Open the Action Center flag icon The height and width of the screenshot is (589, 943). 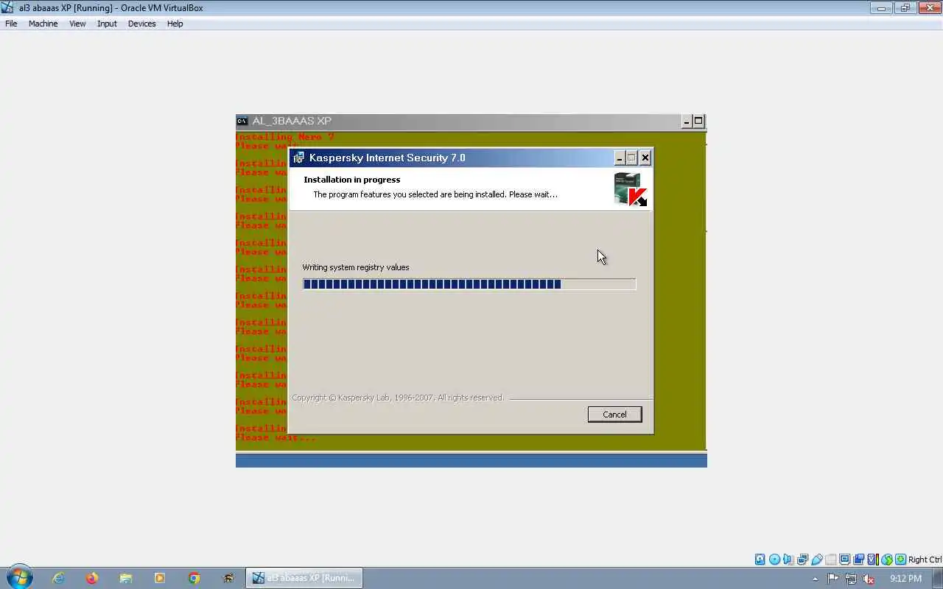833,579
